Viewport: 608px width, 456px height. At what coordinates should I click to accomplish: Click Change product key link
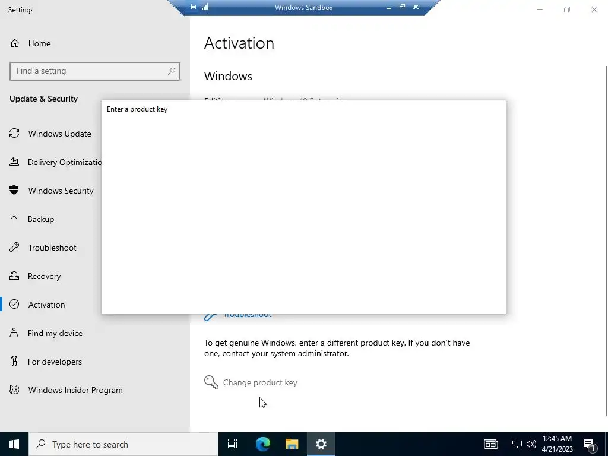tap(260, 383)
